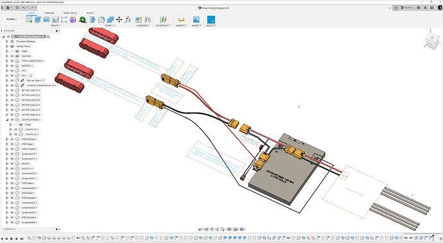Show the top-level Origin folder
443x243 pixels.
tap(12, 51)
